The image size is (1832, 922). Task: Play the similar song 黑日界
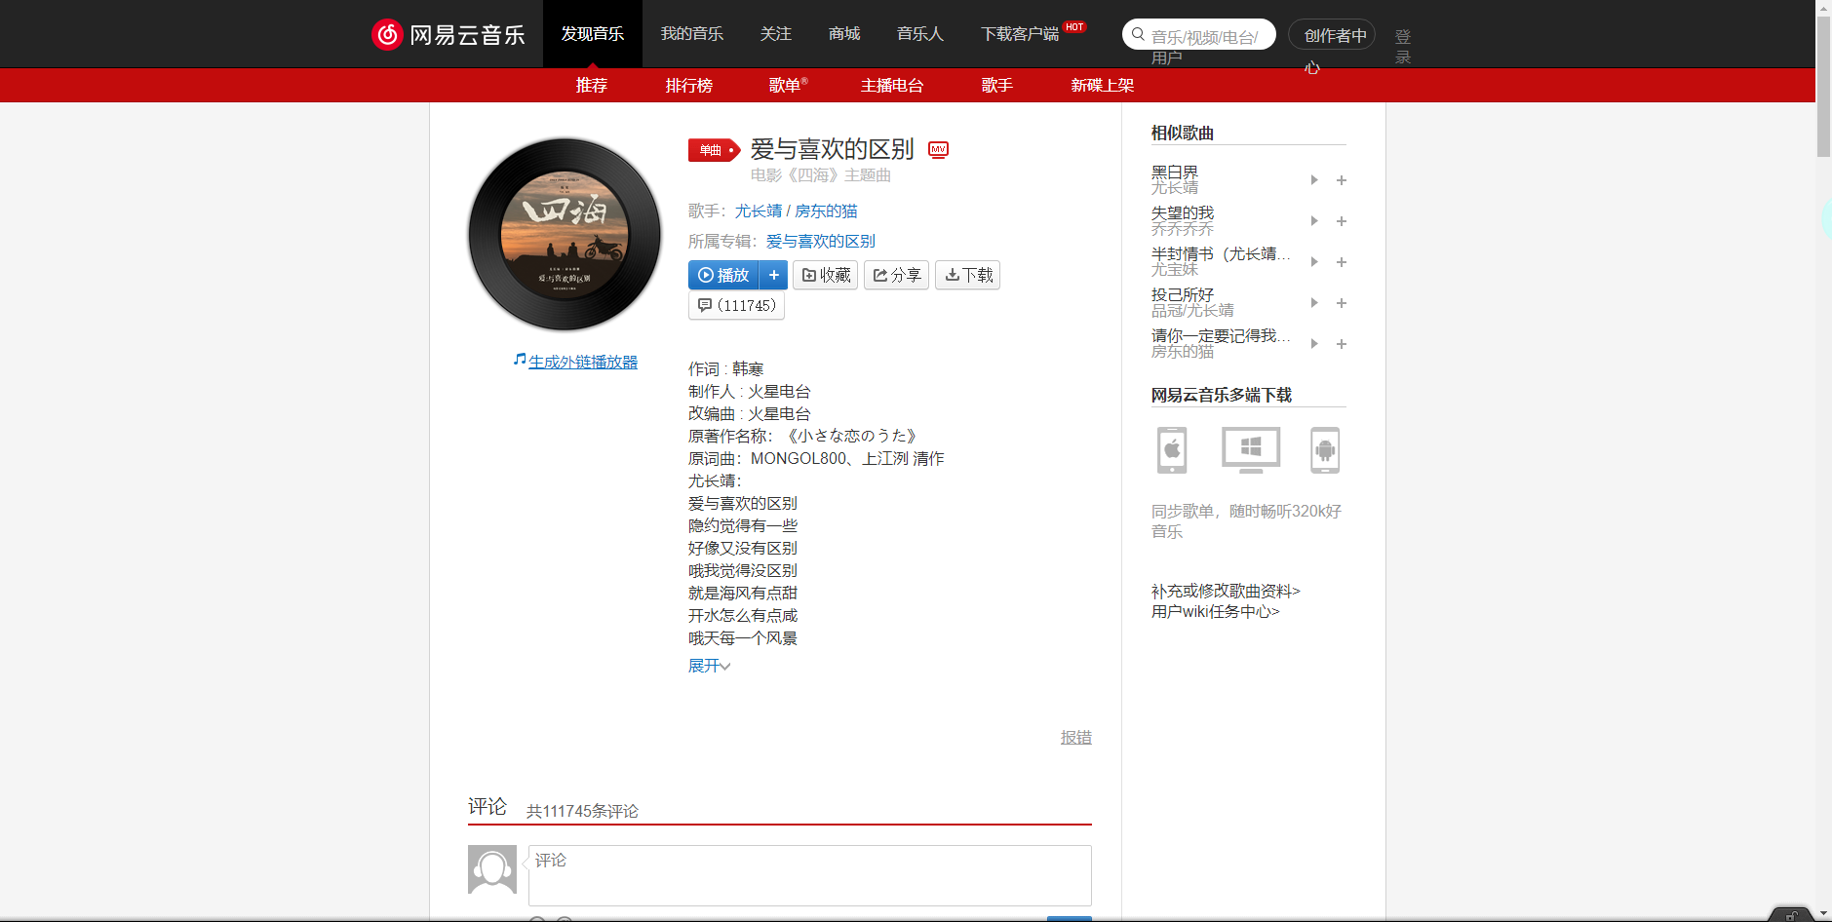(1313, 179)
